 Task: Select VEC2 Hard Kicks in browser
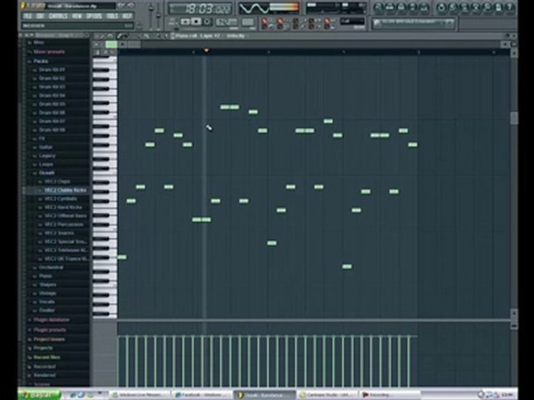(63, 207)
